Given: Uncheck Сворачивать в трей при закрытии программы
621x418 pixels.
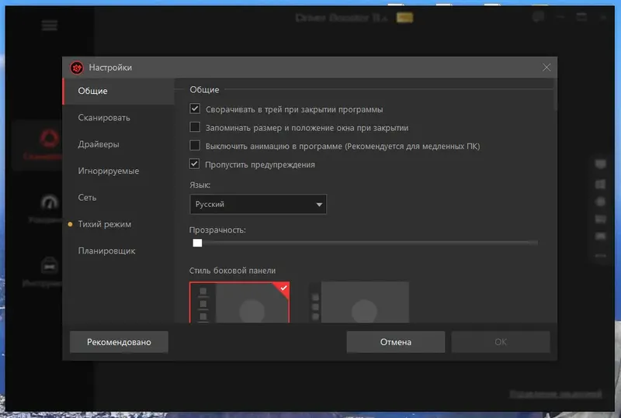Looking at the screenshot, I should coord(195,109).
